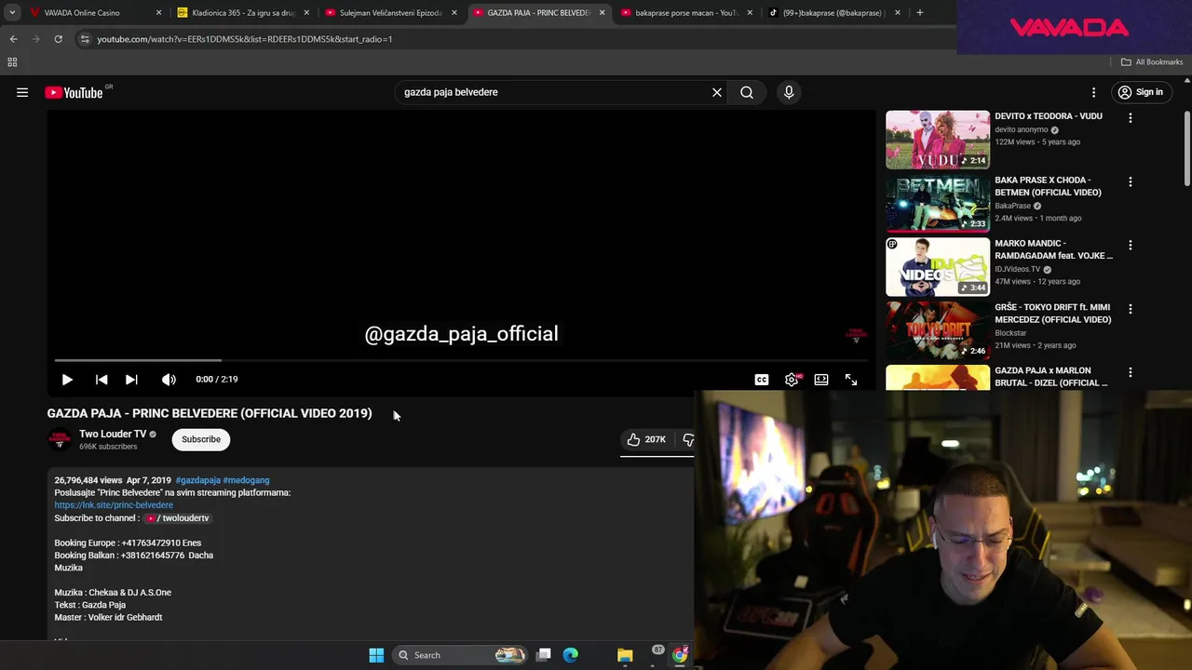This screenshot has width=1192, height=670.
Task: Launch Microsoft Edge from the taskbar
Action: (571, 655)
